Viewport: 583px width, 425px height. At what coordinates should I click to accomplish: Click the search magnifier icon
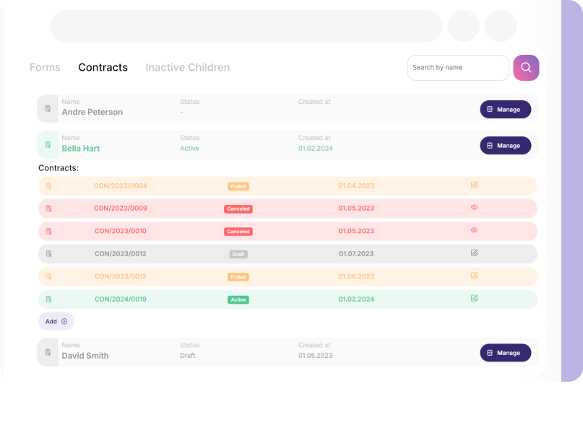click(526, 67)
